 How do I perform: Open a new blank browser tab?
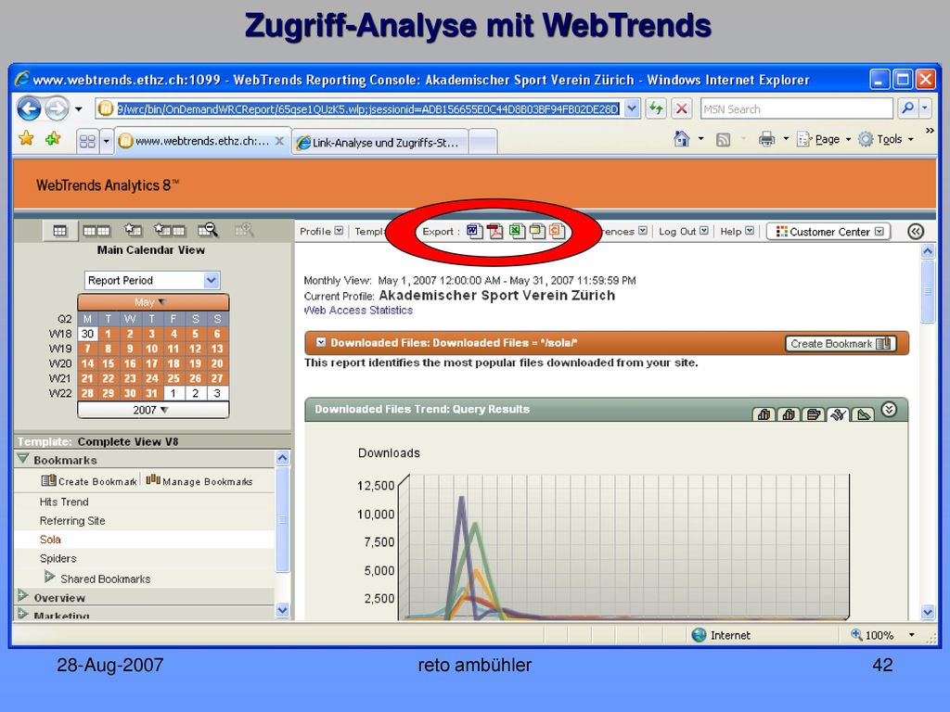482,142
